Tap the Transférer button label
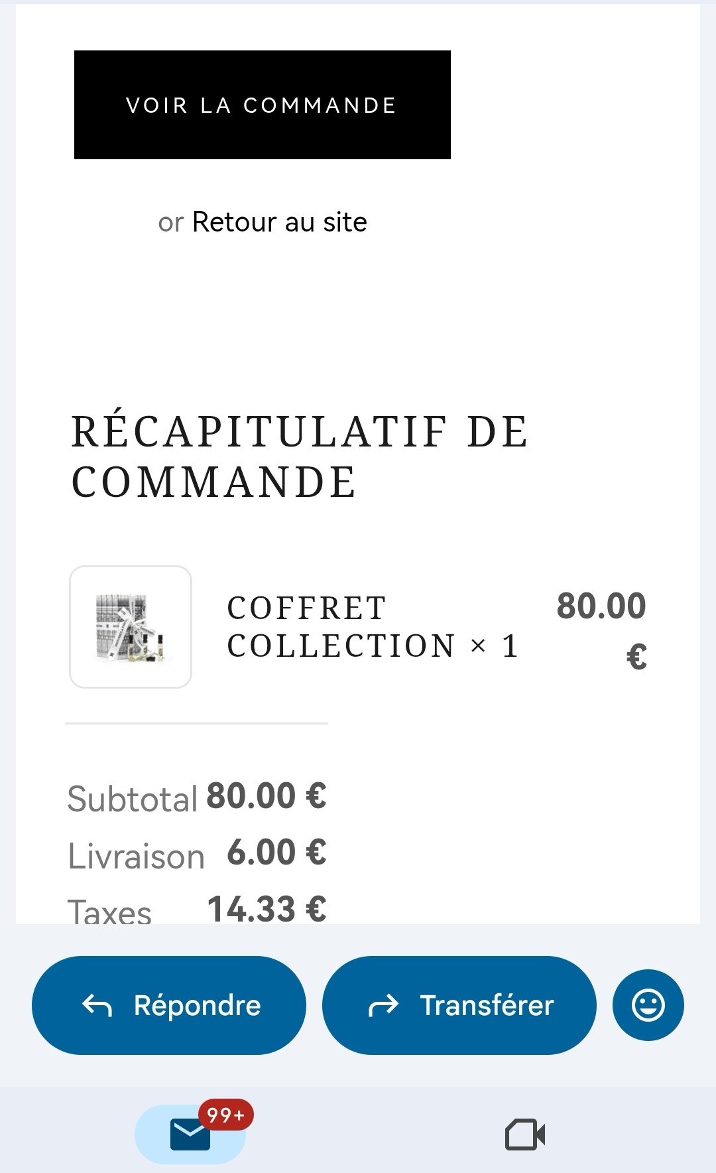The image size is (716, 1173). [x=487, y=1006]
